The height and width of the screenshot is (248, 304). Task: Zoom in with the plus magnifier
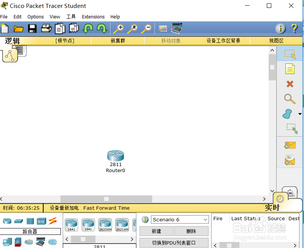click(x=118, y=29)
